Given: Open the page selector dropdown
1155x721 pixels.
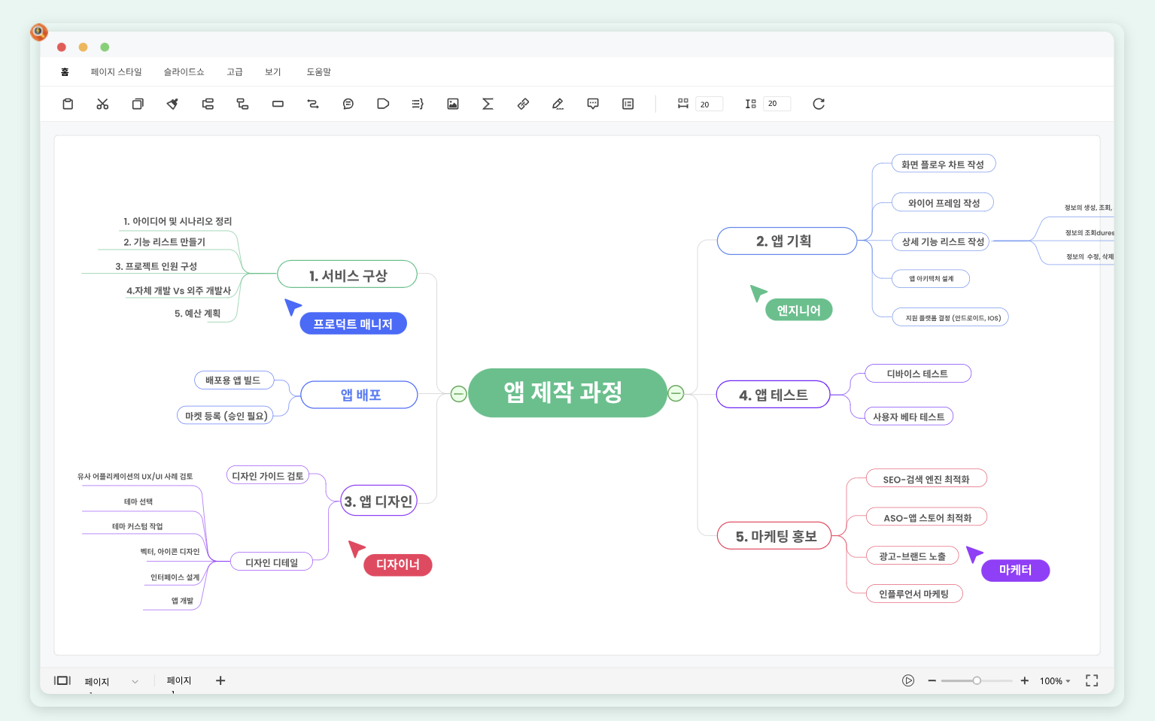Looking at the screenshot, I should 112,681.
